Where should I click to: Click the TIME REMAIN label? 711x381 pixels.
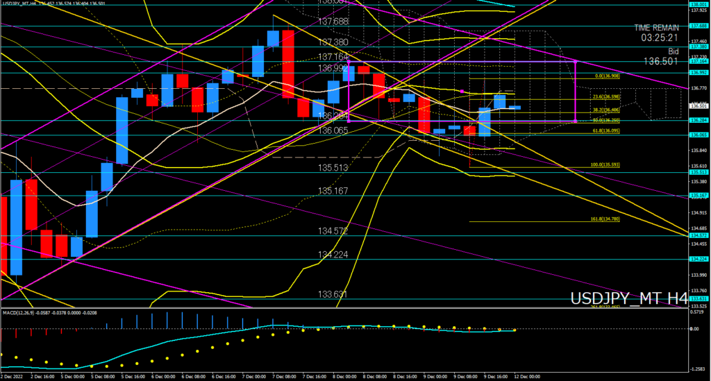[656, 28]
